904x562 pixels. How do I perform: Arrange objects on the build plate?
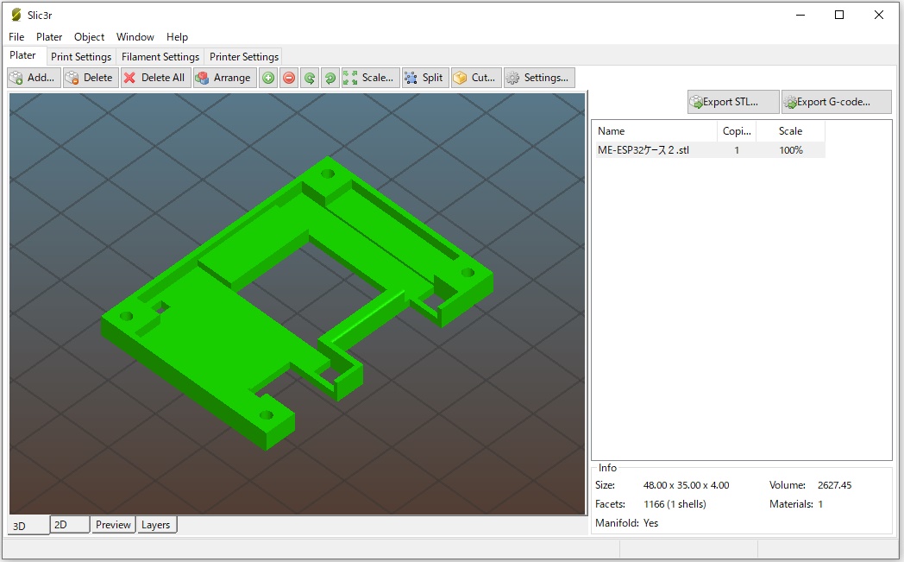pyautogui.click(x=223, y=78)
